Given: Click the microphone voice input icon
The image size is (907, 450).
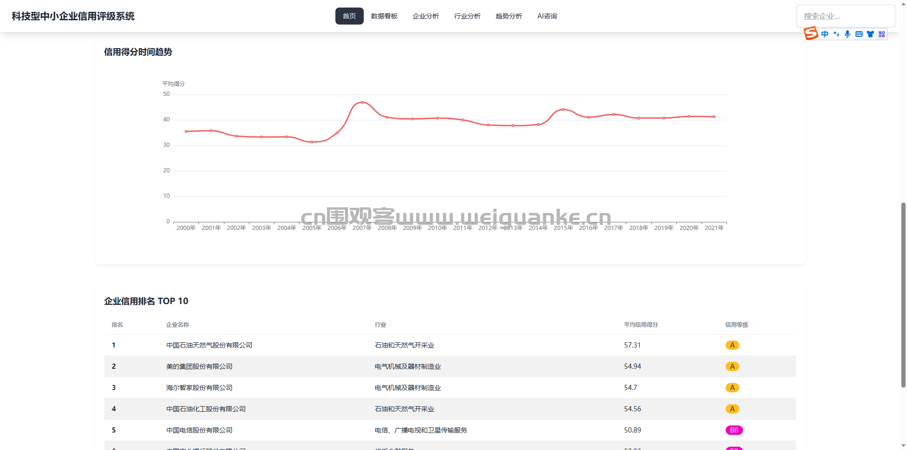Looking at the screenshot, I should 847,34.
